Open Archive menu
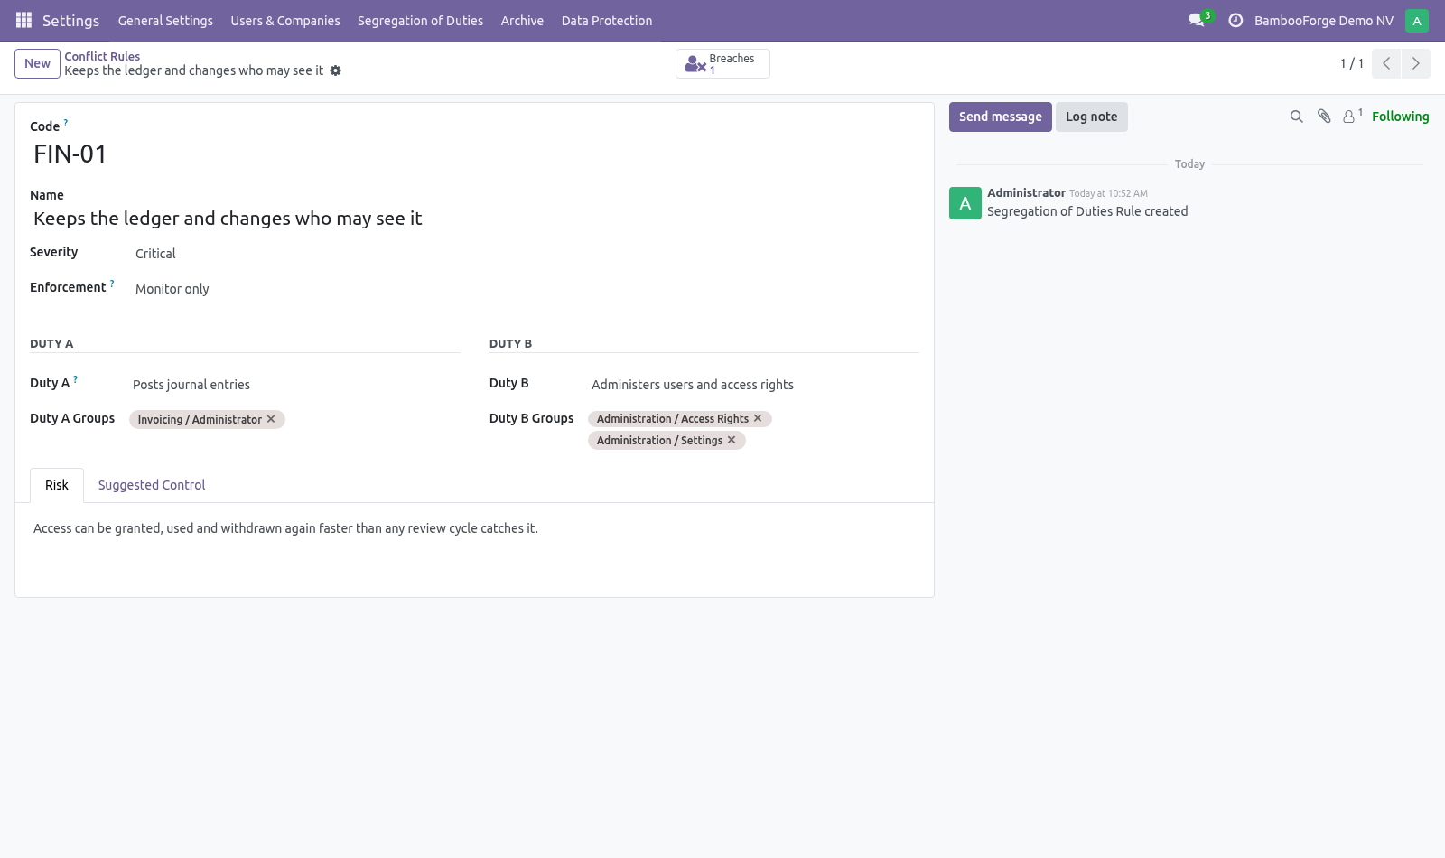The height and width of the screenshot is (858, 1445). [522, 21]
